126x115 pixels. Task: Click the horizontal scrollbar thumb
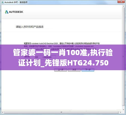tap(61, 112)
